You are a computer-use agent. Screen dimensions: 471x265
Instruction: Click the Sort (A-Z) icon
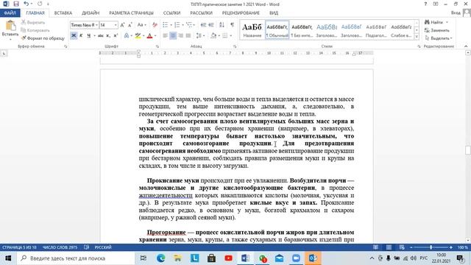pyautogui.click(x=222, y=25)
